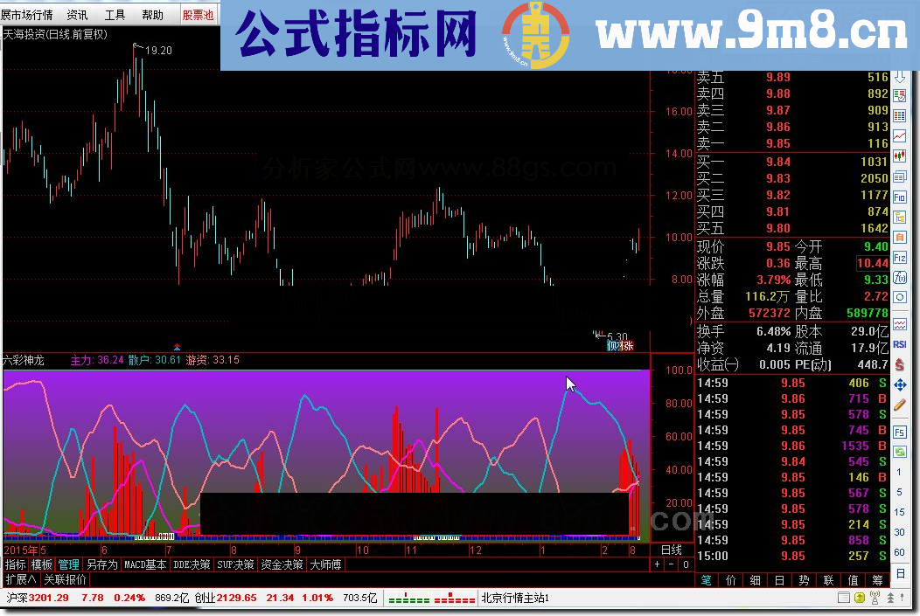Switch to the 管理 tab at bottom
The image size is (920, 616).
point(69,564)
